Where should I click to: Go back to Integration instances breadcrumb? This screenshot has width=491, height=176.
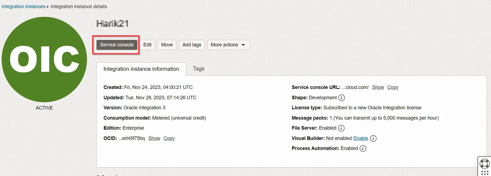[x=24, y=7]
